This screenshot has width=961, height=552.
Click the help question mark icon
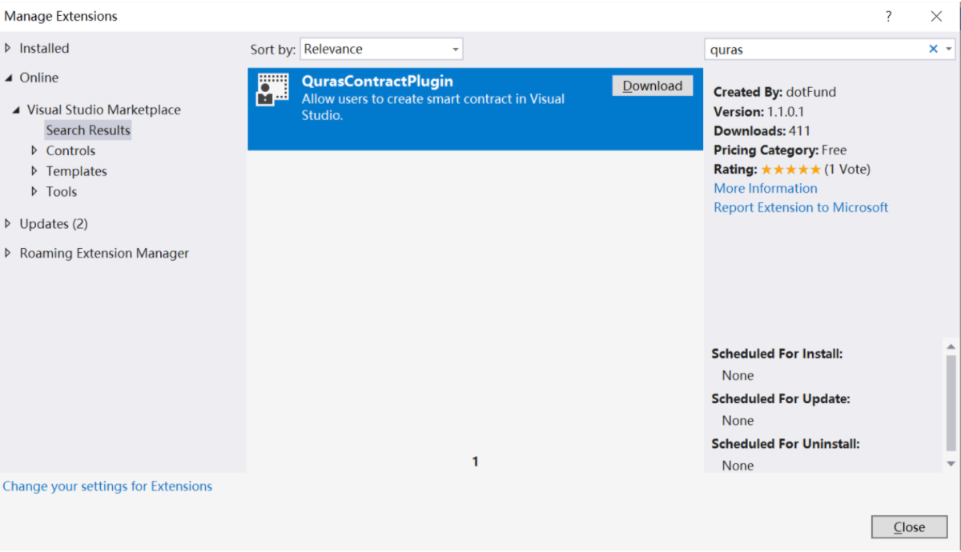pos(888,16)
